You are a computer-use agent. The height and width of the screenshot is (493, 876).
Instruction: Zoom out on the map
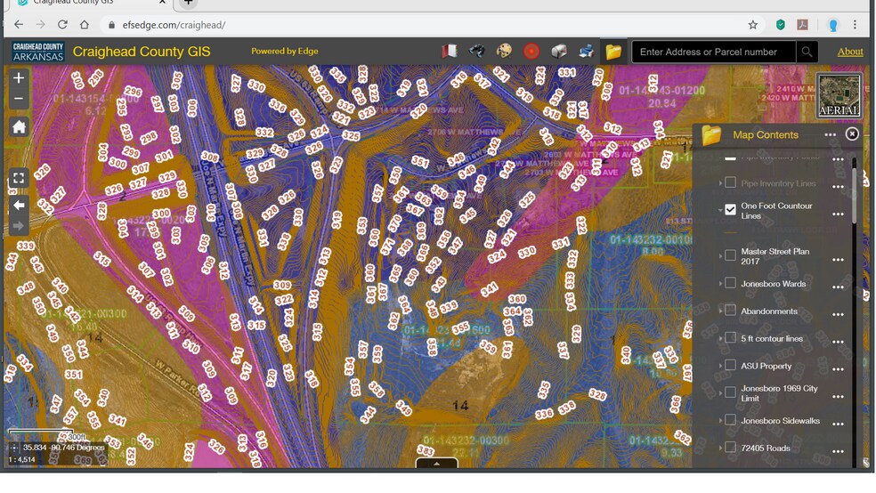click(19, 99)
